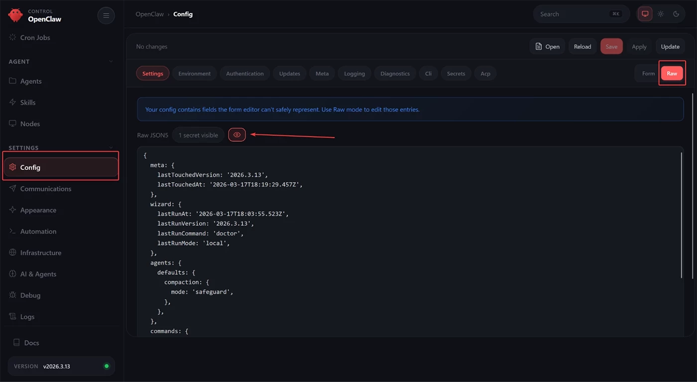Image resolution: width=697 pixels, height=382 pixels.
Task: Toggle secret visibility with the eye icon
Action: [237, 135]
